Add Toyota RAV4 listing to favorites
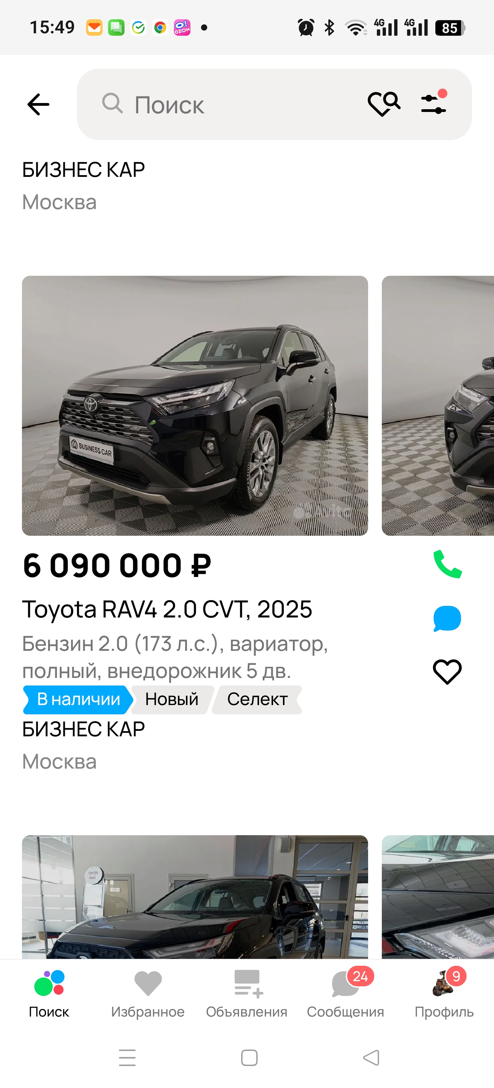 [x=447, y=671]
